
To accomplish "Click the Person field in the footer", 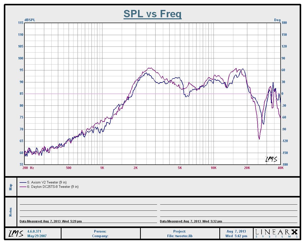I will [x=100, y=231].
